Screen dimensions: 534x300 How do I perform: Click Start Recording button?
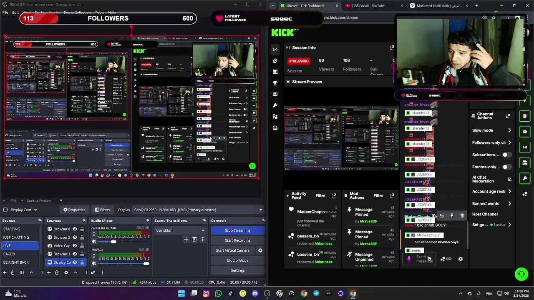pos(238,240)
